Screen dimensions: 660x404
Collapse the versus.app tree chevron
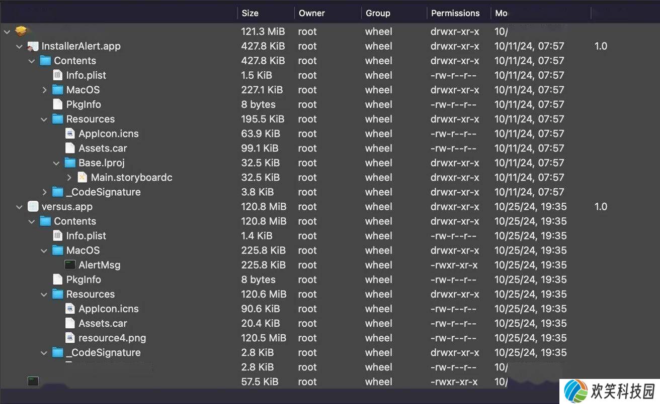click(19, 207)
